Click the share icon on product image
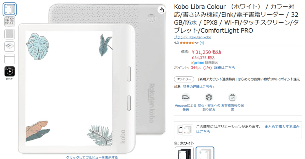This screenshot has width=305, height=159. pyautogui.click(x=161, y=10)
